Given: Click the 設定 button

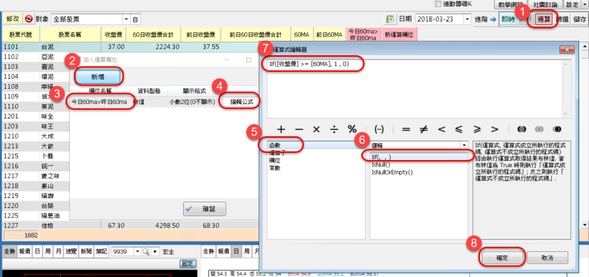Looking at the screenshot, I should 572,5.
